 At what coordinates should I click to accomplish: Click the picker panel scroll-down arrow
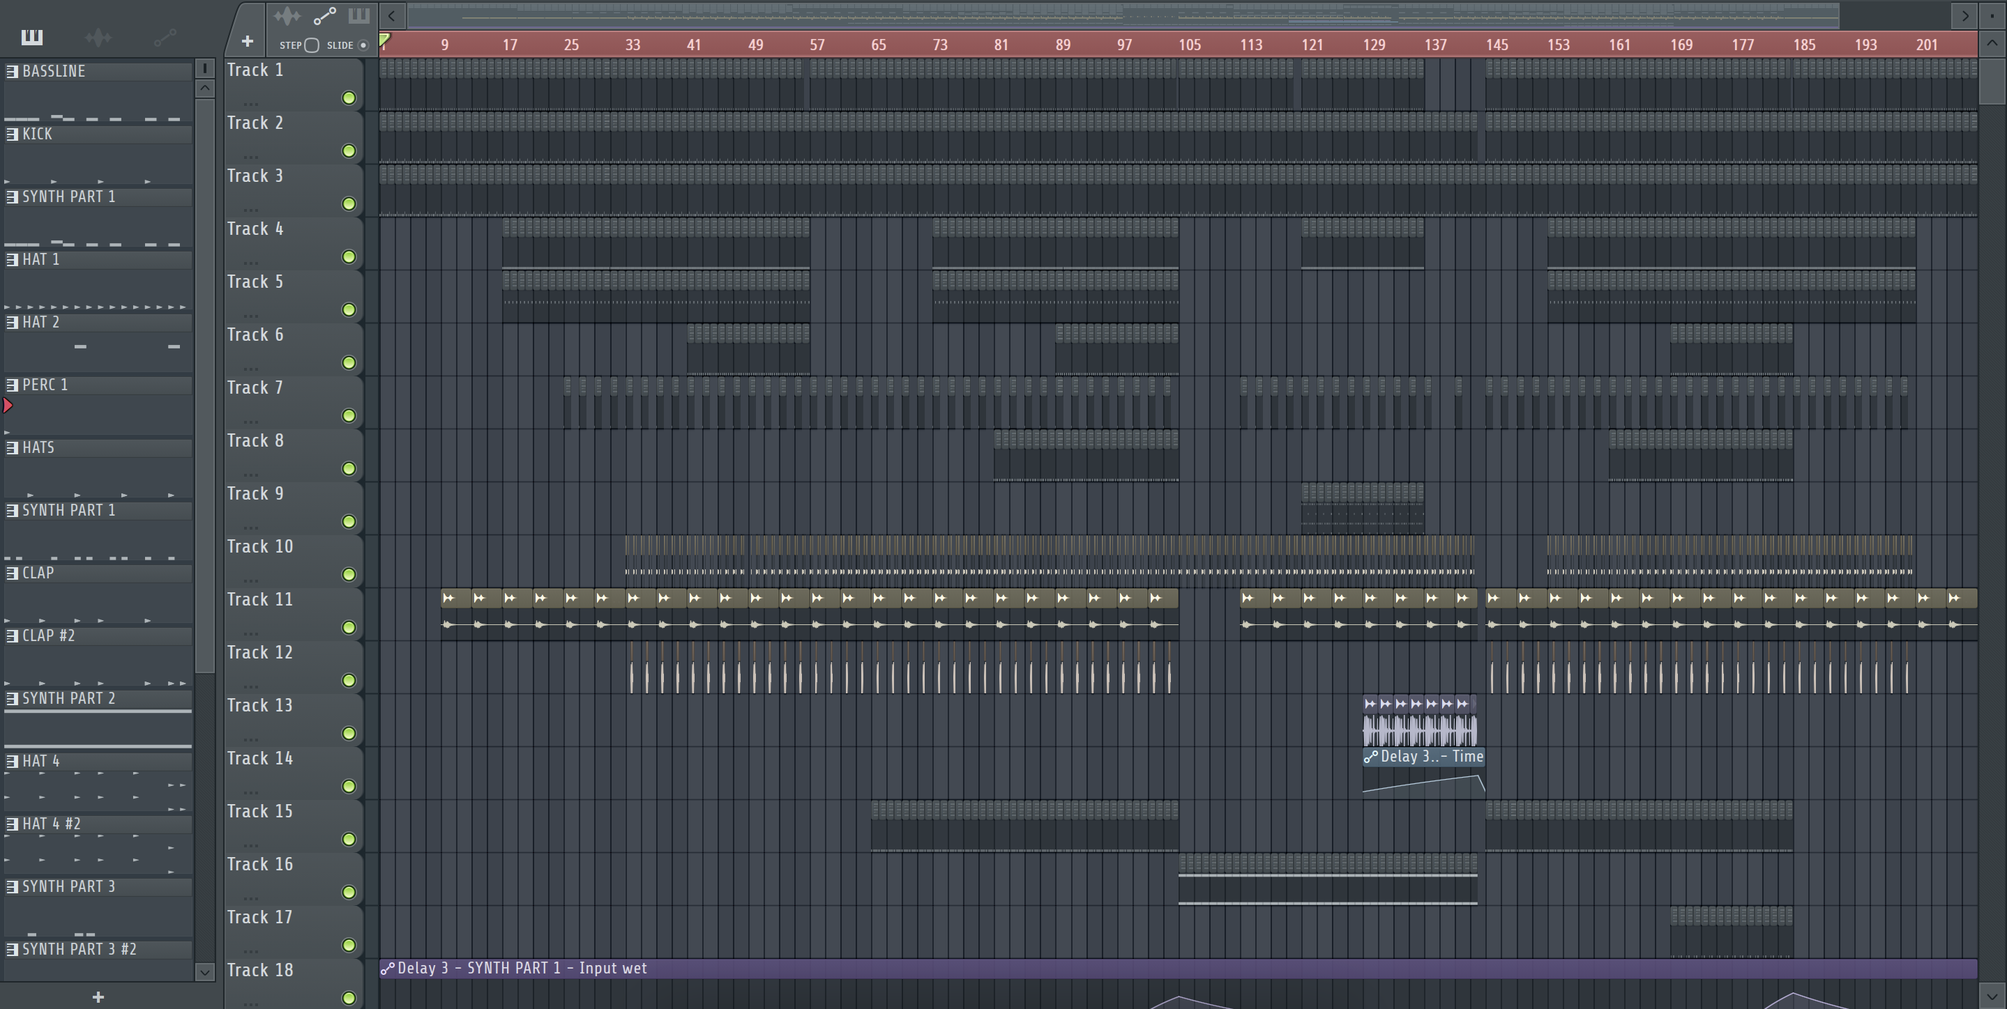pos(205,971)
